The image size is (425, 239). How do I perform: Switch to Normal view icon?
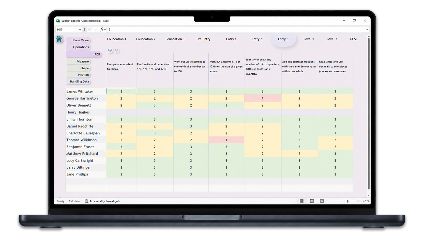[302, 201]
